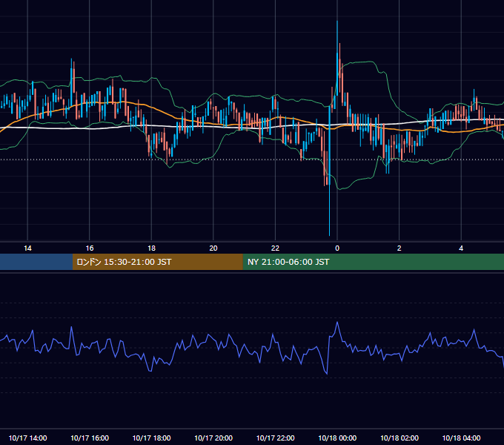Click the 4 hour axis label
This screenshot has height=445, width=504.
pyautogui.click(x=461, y=248)
